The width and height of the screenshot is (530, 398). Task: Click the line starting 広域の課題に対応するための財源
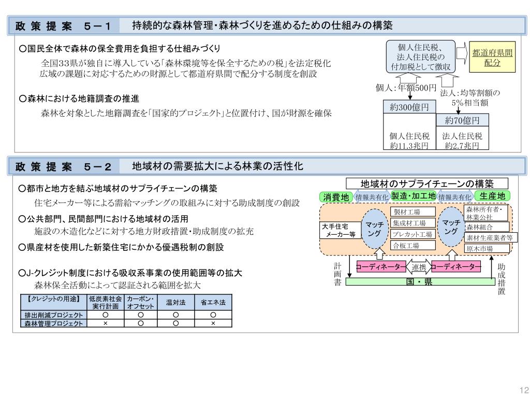click(178, 74)
